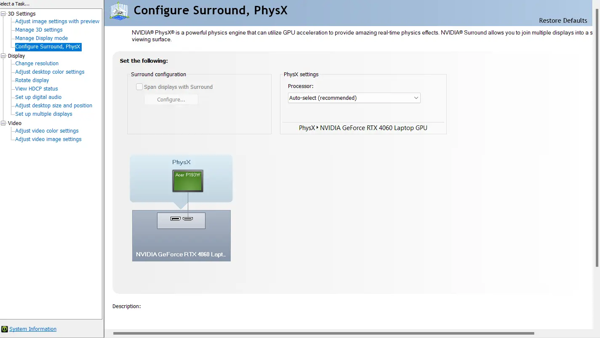The image size is (600, 338).
Task: Open Manage 3D settings page
Action: (39, 30)
